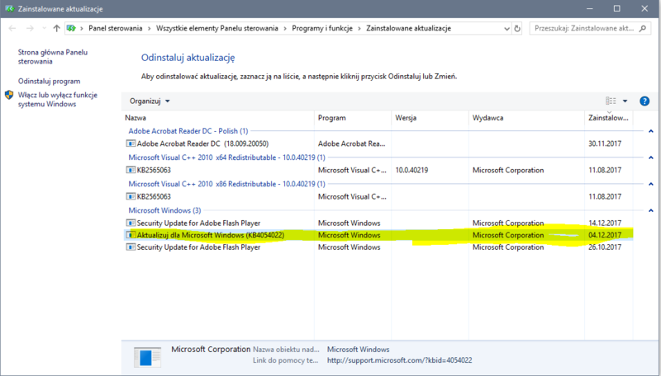The height and width of the screenshot is (376, 661).
Task: Select Adobe Acrobat Reader DC (18.009.20050) row
Action: click(x=378, y=143)
